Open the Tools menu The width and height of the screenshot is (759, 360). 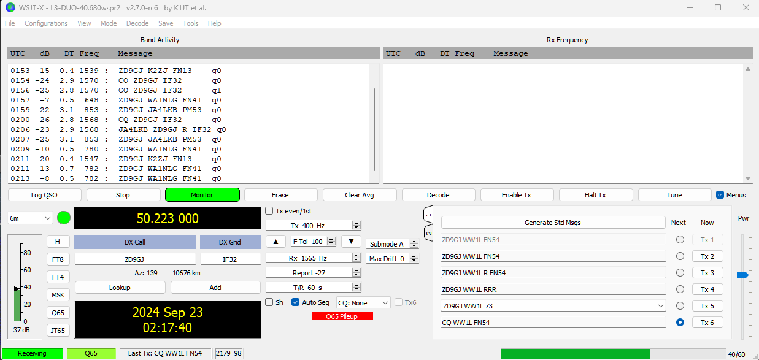click(x=191, y=23)
